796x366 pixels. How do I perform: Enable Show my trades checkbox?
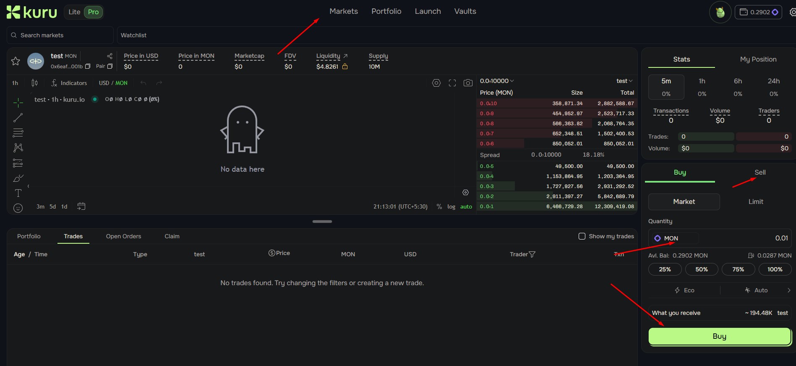[x=582, y=236]
